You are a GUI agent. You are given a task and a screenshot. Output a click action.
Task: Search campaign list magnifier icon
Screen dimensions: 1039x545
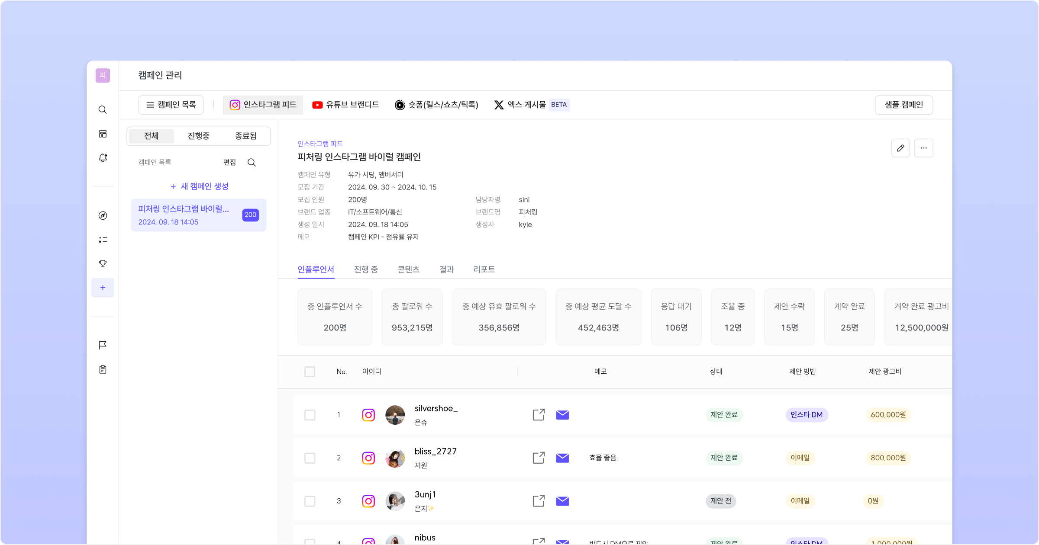click(252, 162)
